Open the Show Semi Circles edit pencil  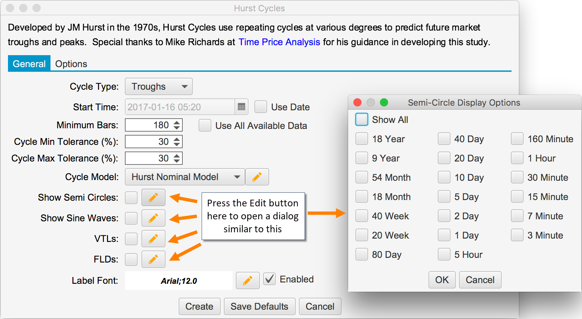153,198
